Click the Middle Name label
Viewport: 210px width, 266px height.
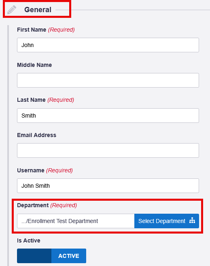click(x=34, y=65)
